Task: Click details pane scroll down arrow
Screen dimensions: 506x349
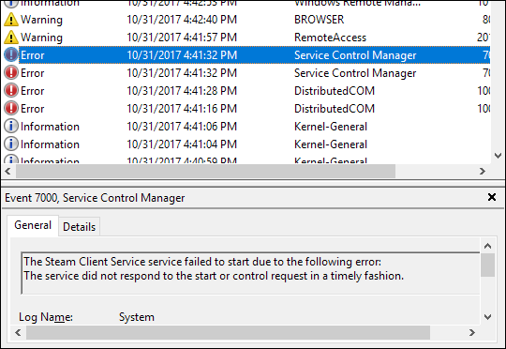Action: point(487,317)
